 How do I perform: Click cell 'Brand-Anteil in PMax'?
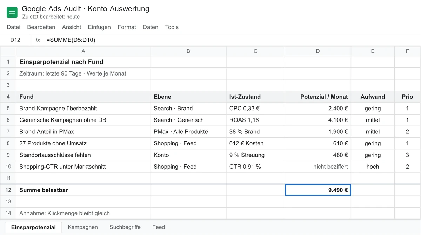click(x=83, y=132)
